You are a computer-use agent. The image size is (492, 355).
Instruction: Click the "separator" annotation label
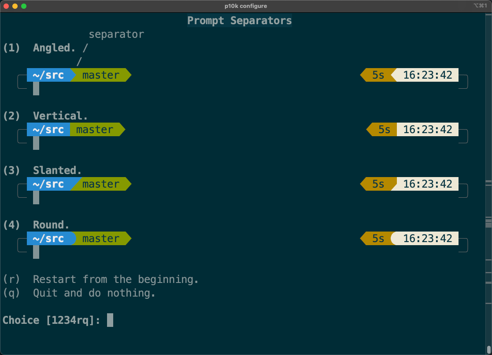116,34
